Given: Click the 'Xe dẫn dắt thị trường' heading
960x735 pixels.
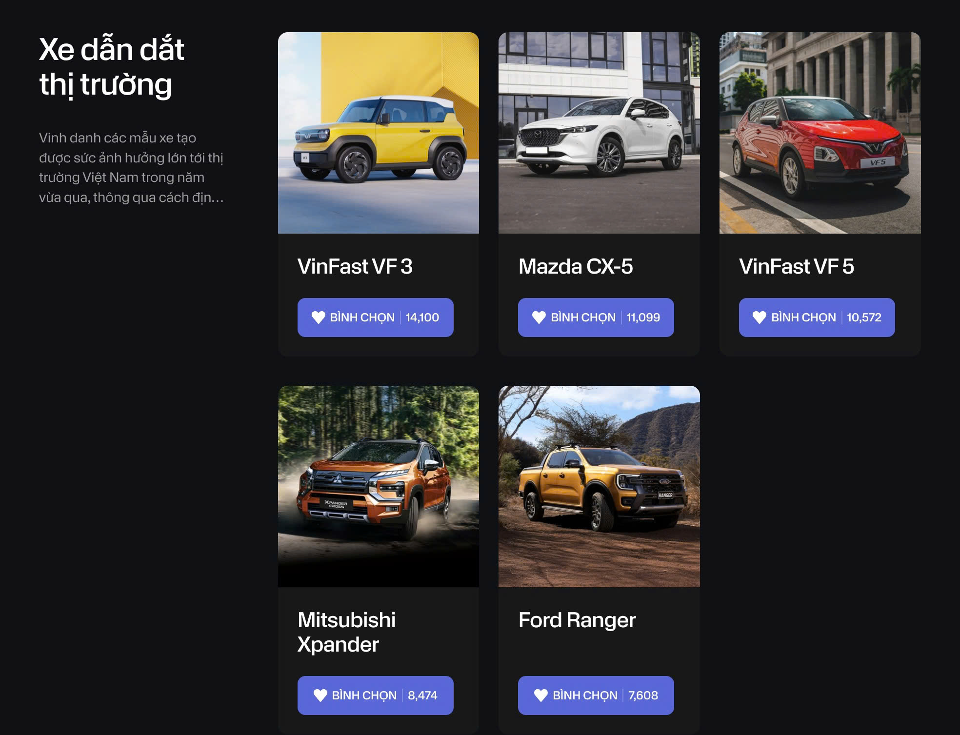Looking at the screenshot, I should (x=112, y=67).
